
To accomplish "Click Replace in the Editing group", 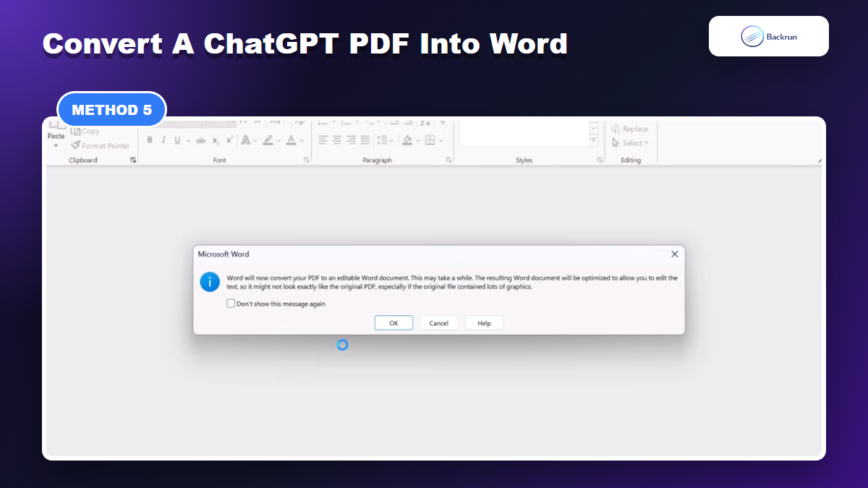I will tap(629, 129).
